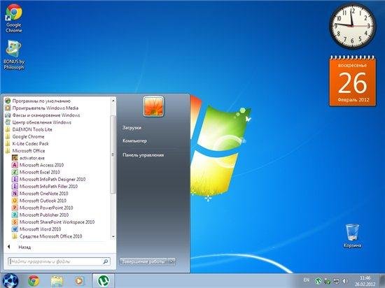
Task: Open Windows Media Player taskbar icon
Action: click(79, 281)
